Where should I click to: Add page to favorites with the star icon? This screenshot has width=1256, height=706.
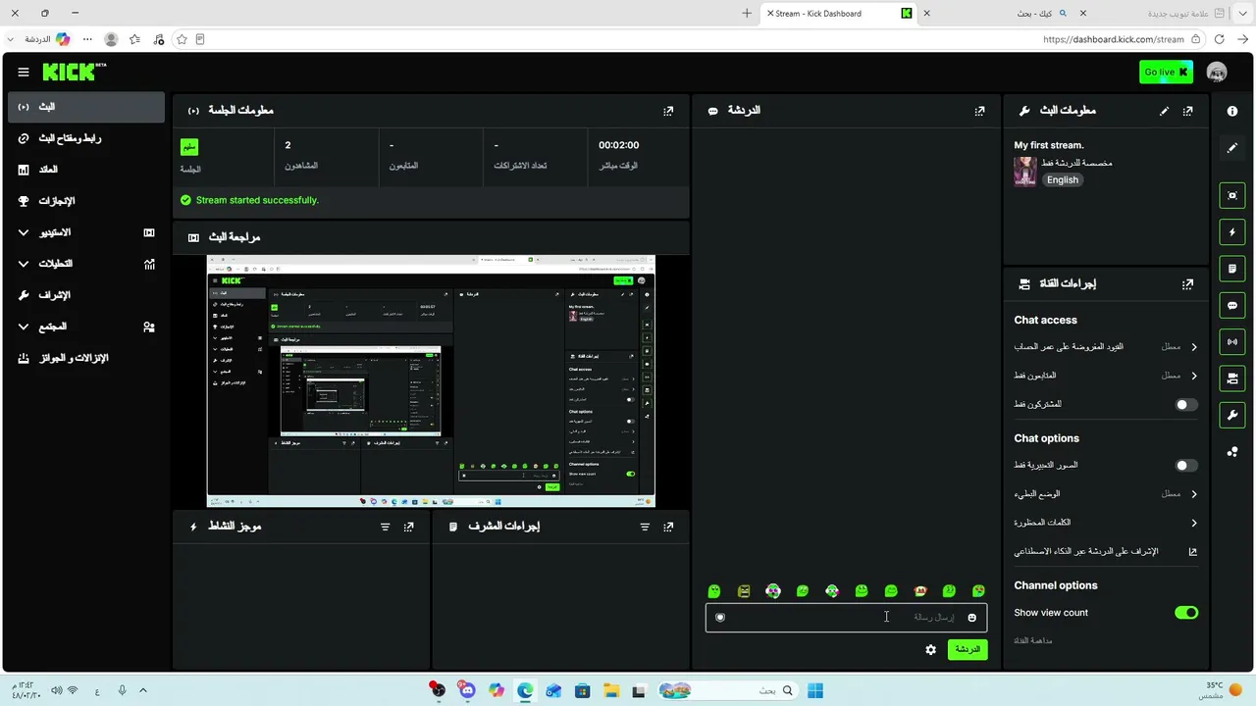[x=182, y=39]
